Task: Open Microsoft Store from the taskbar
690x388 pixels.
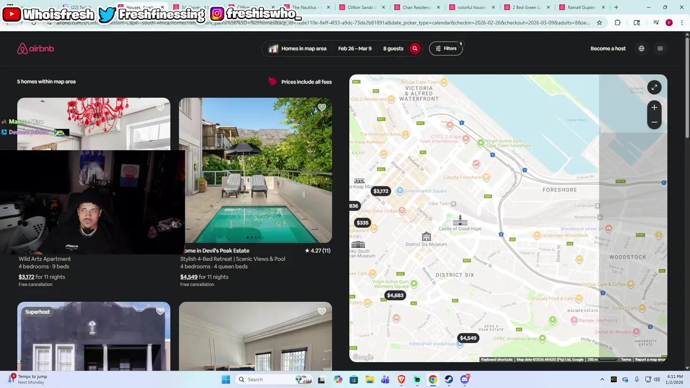Action: tap(354, 379)
